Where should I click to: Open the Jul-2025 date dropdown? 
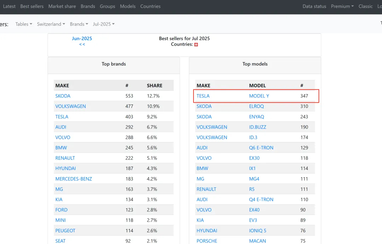click(x=104, y=24)
